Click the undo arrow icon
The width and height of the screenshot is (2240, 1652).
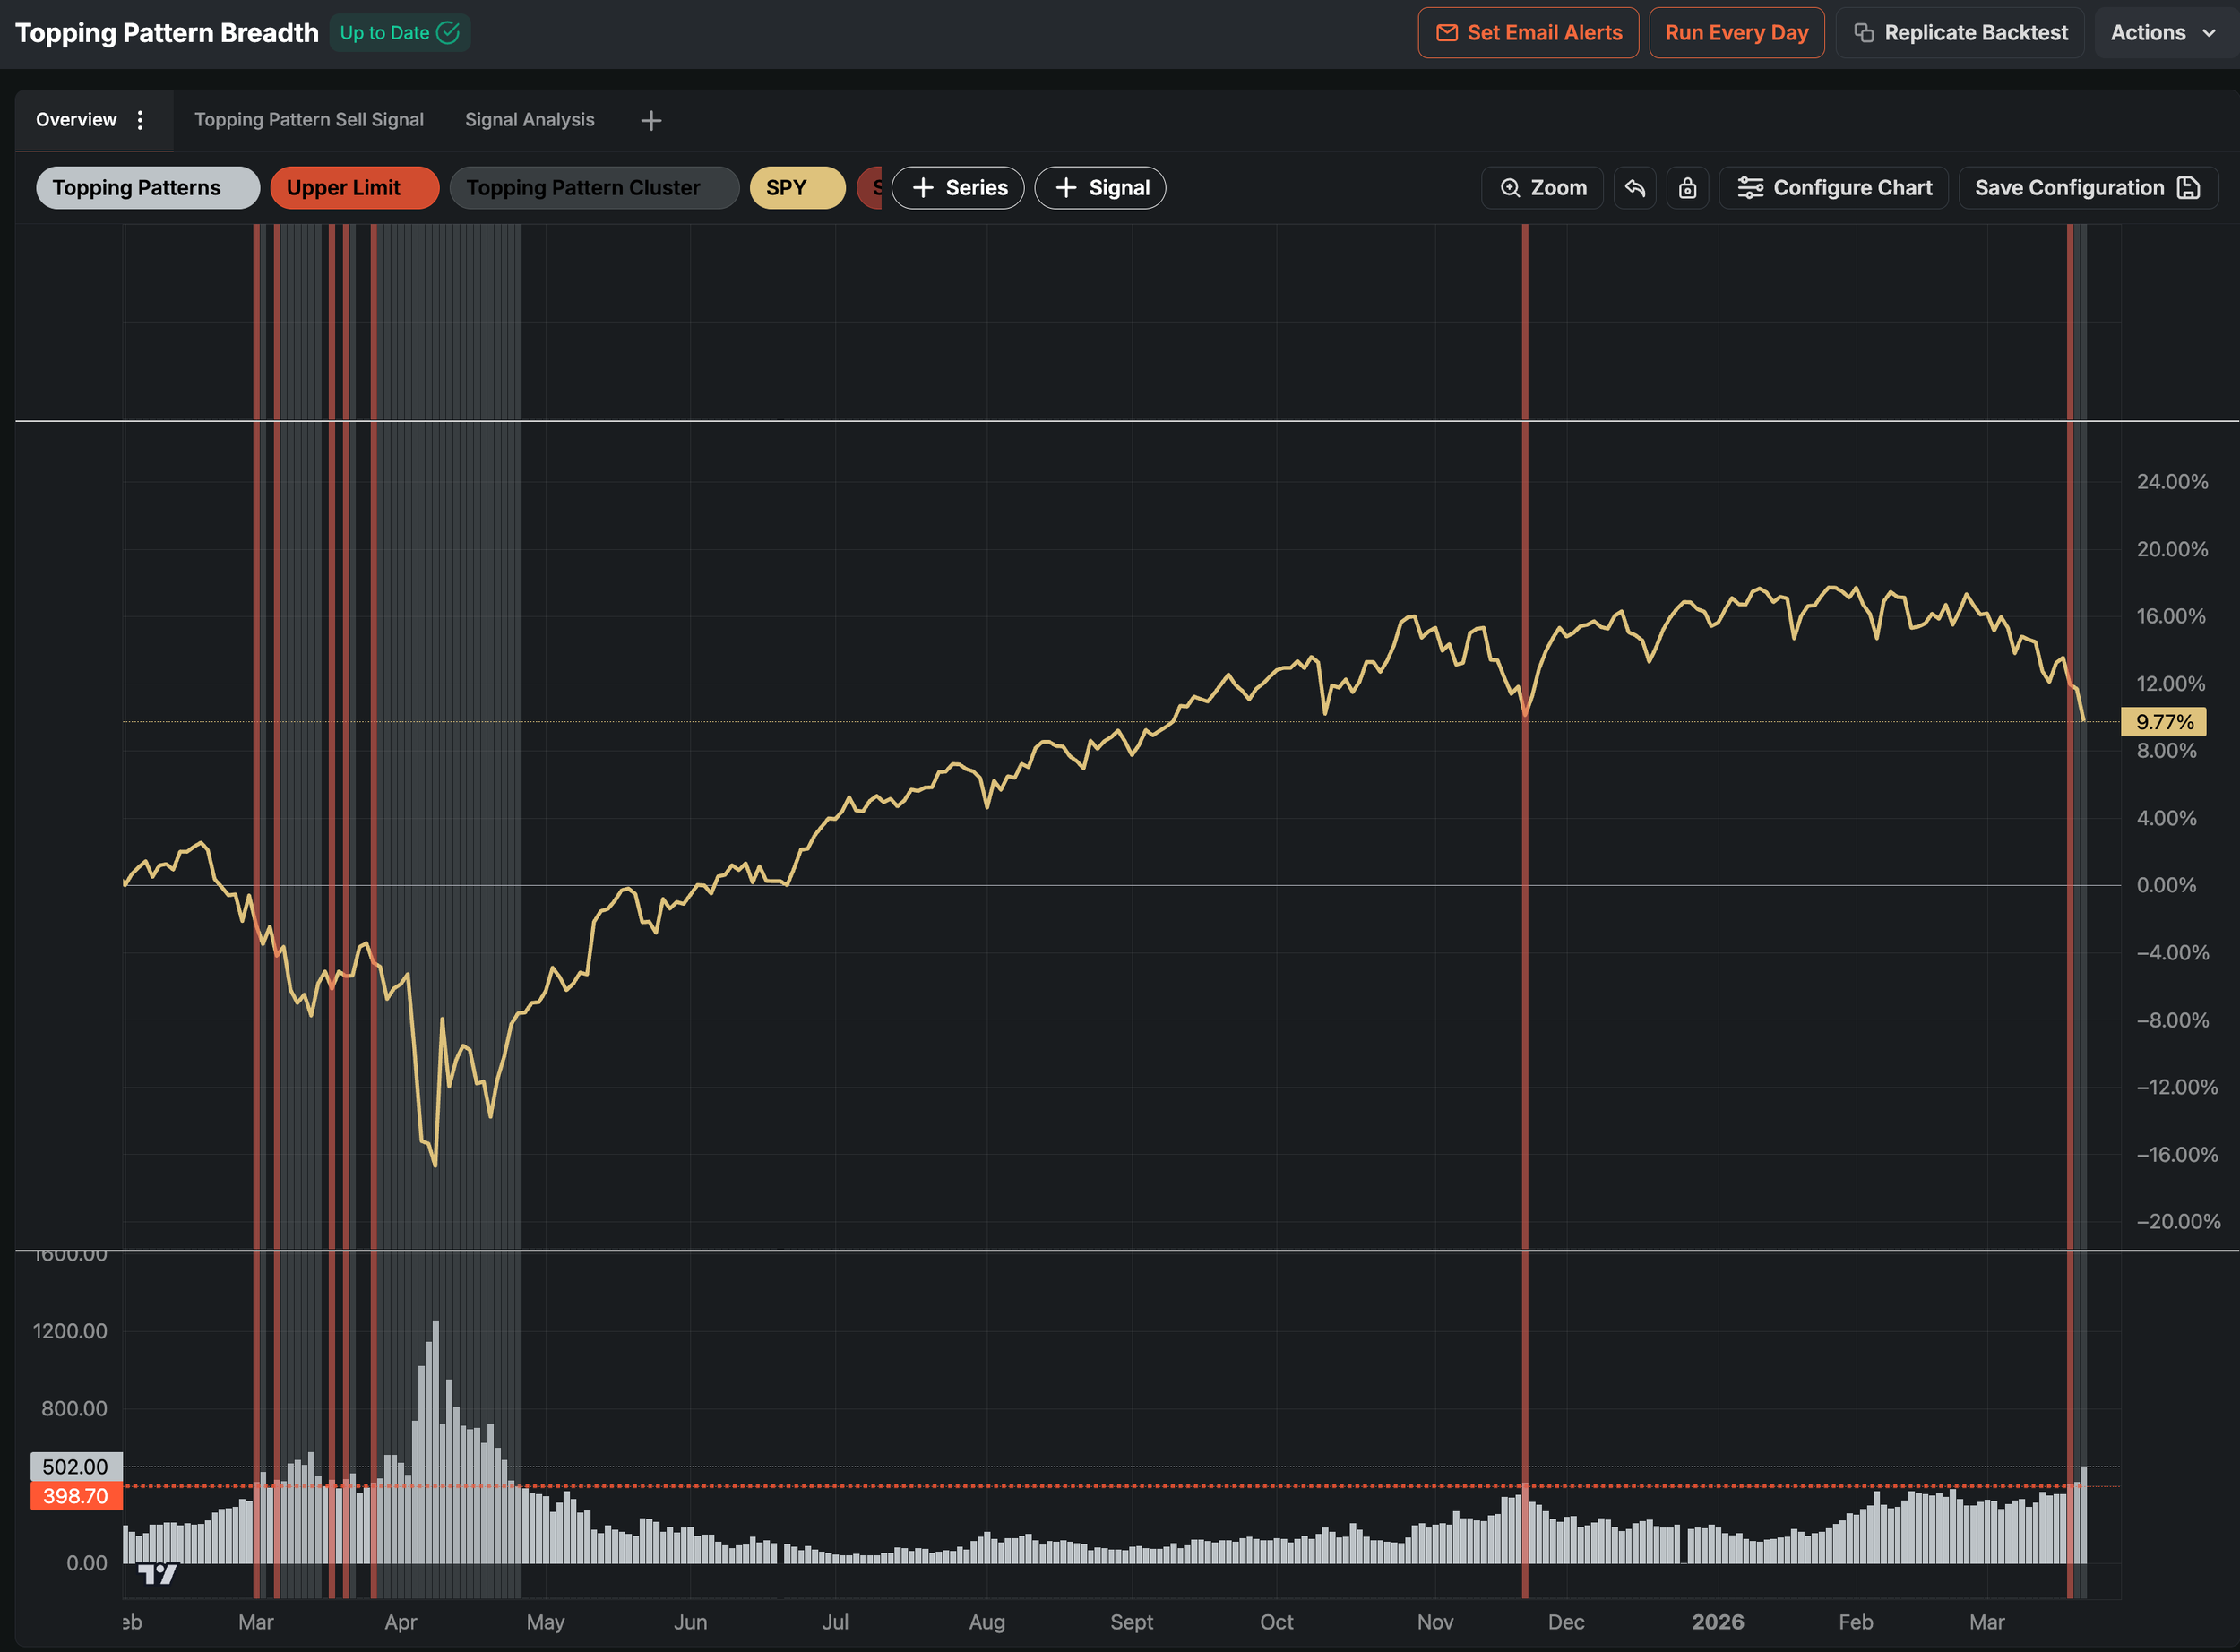tap(1634, 188)
